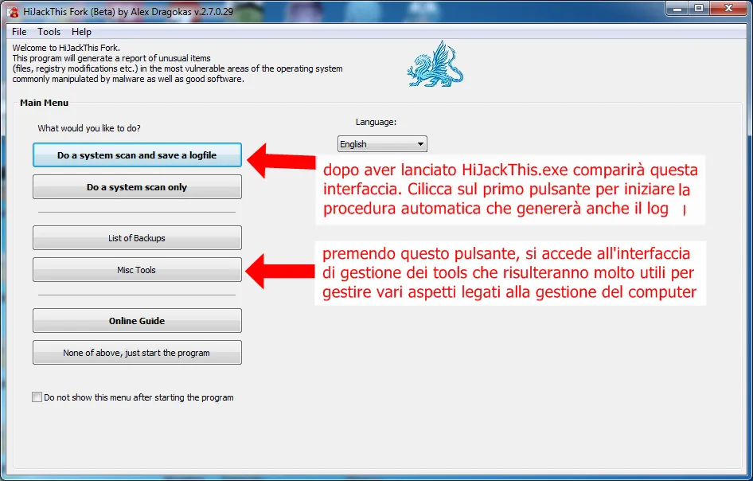This screenshot has height=481, width=753.
Task: Choose 'Do a system scan only'
Action: click(x=137, y=187)
